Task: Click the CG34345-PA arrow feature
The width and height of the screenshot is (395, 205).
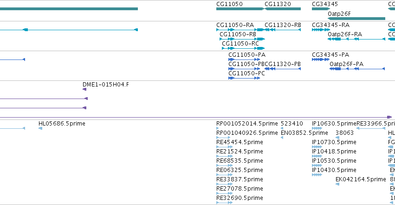Action: [320, 60]
